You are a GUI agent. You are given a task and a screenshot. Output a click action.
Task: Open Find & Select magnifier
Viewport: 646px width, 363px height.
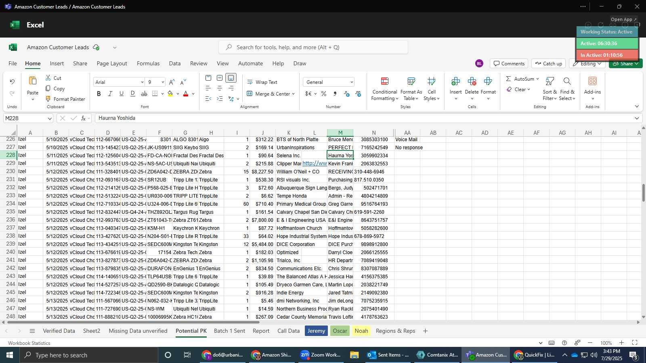click(x=567, y=89)
